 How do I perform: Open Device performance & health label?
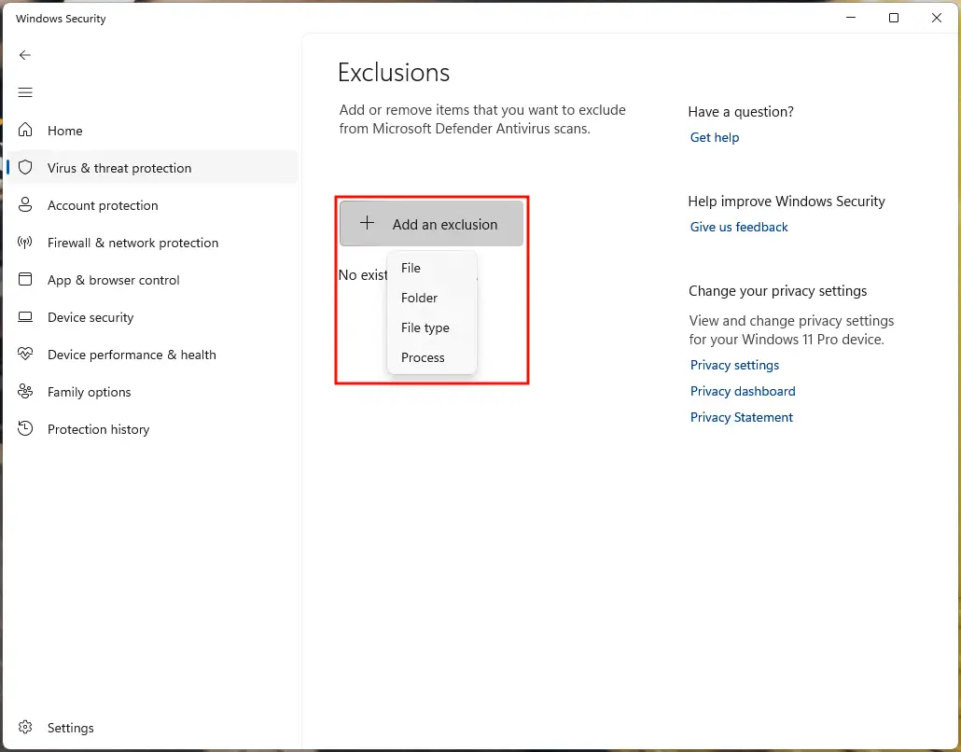pos(132,355)
